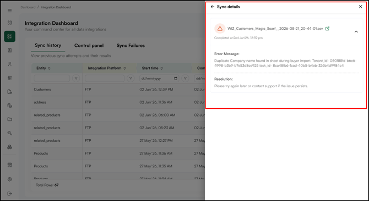
Task: Click related_products row from 27 May 12:27 PM
Action: 118,141
